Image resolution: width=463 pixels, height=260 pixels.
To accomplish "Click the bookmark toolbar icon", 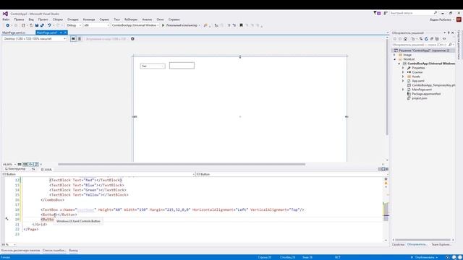I will coord(241,25).
